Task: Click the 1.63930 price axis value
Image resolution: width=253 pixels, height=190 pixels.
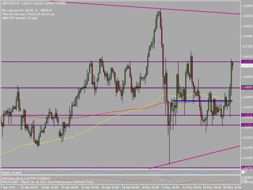Action: tap(247, 107)
